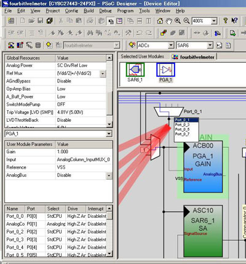Click the User Module Parameters column header
The image size is (246, 264).
(30, 145)
